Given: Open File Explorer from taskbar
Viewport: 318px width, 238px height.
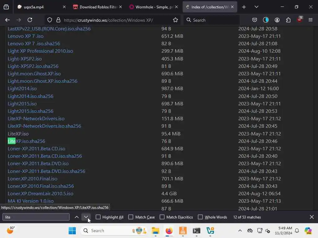Looking at the screenshot, I should tap(156, 231).
